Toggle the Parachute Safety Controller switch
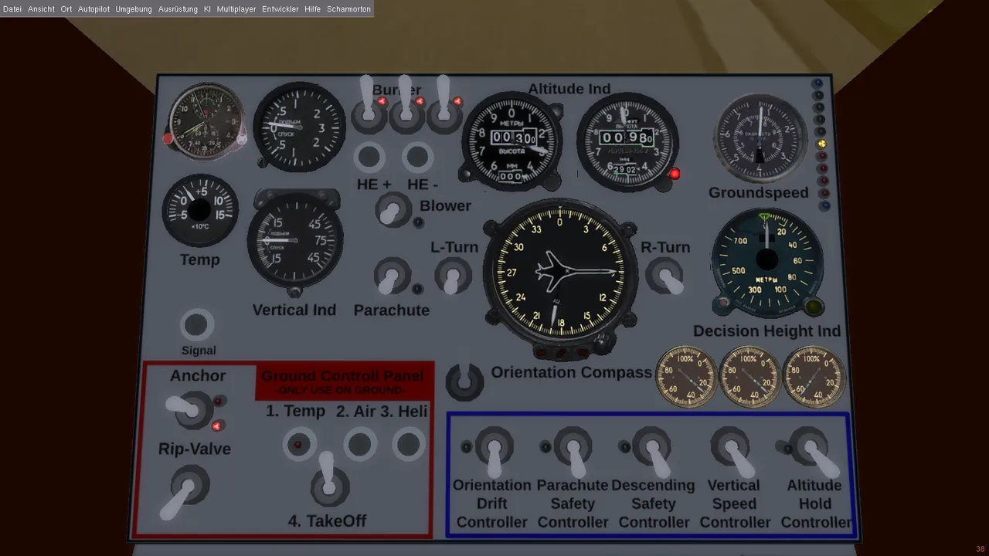 tap(573, 451)
